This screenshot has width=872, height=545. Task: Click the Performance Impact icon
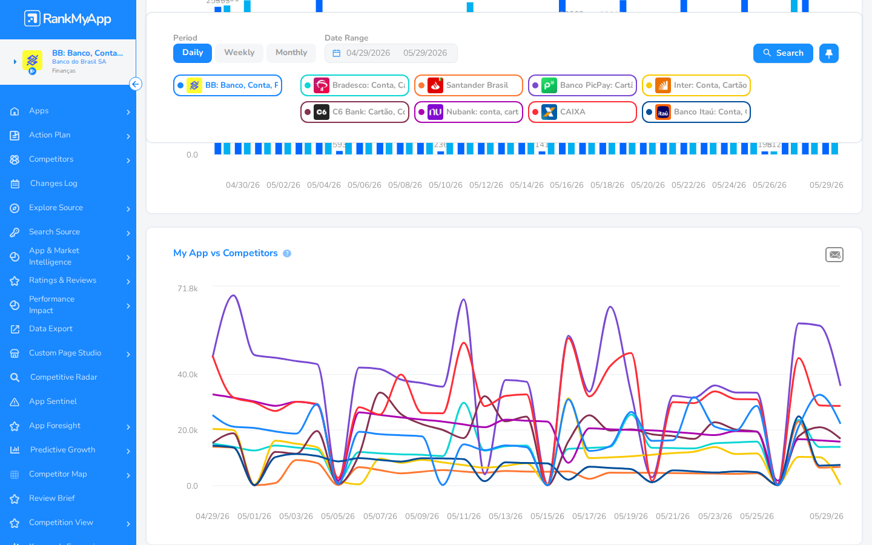15,305
